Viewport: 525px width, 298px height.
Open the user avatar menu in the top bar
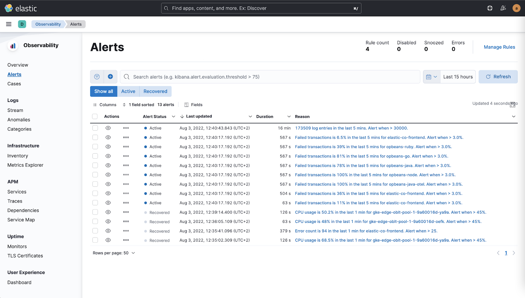(516, 8)
